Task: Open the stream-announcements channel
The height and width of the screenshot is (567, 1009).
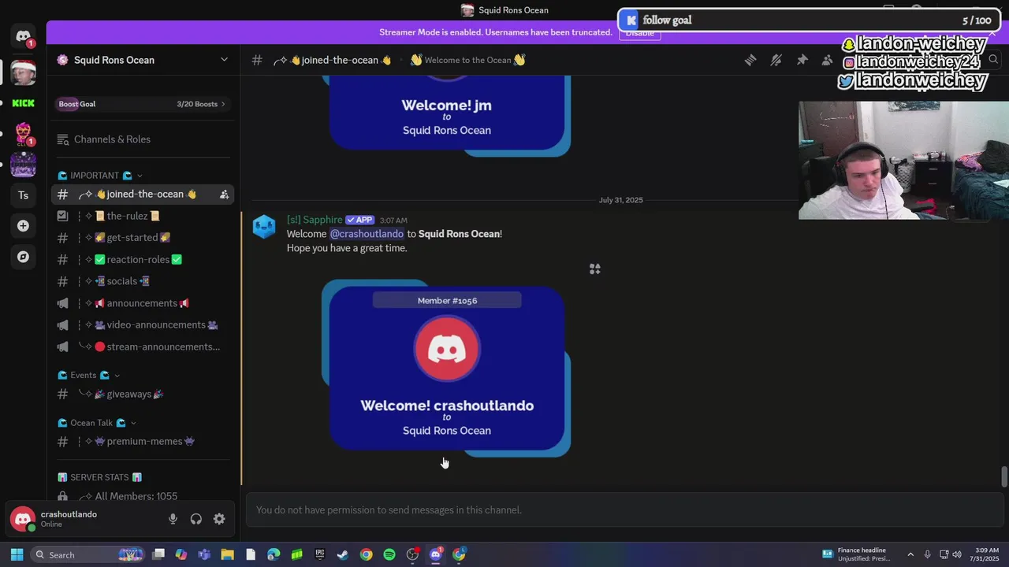Action: (x=143, y=347)
